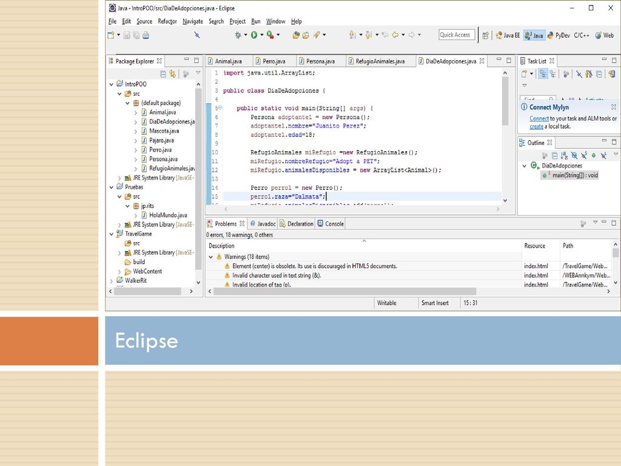The height and width of the screenshot is (466, 621).
Task: Click the Previous Annotation icon
Action: 368,35
